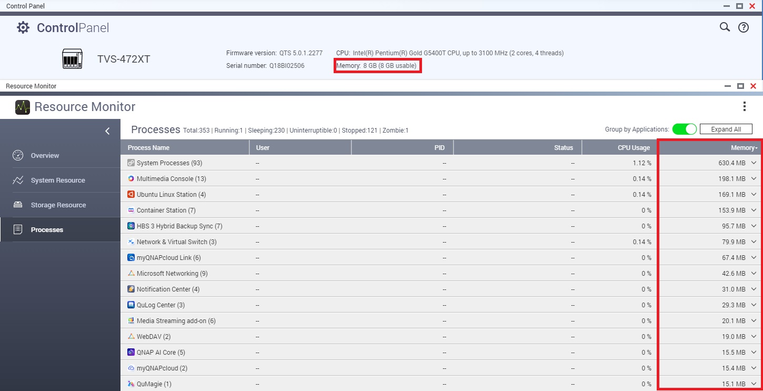Expand the Microsoft Networking row
This screenshot has height=391, width=763.
[754, 274]
